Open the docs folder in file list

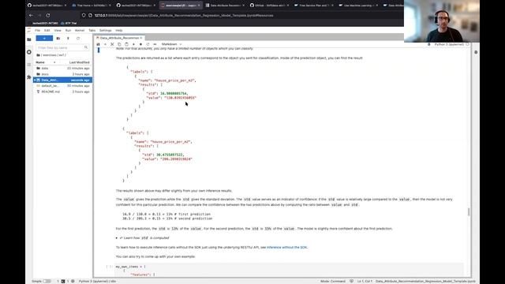[63, 74]
